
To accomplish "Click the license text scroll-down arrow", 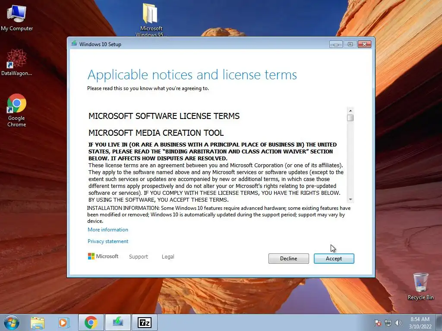I will [x=350, y=199].
